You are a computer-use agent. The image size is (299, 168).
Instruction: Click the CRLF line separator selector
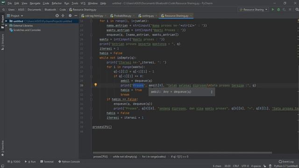(x=236, y=166)
